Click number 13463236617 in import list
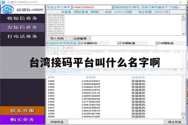Viewport: 188px width, 125px height. 55,31
